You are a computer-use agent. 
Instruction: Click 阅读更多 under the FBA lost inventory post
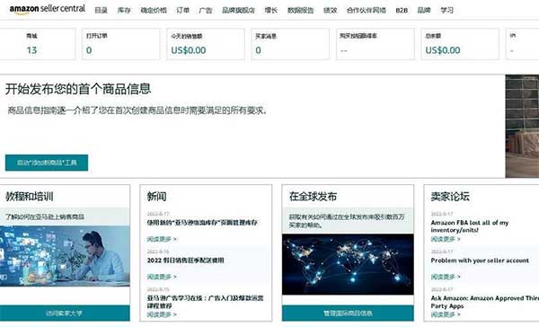tap(446, 239)
